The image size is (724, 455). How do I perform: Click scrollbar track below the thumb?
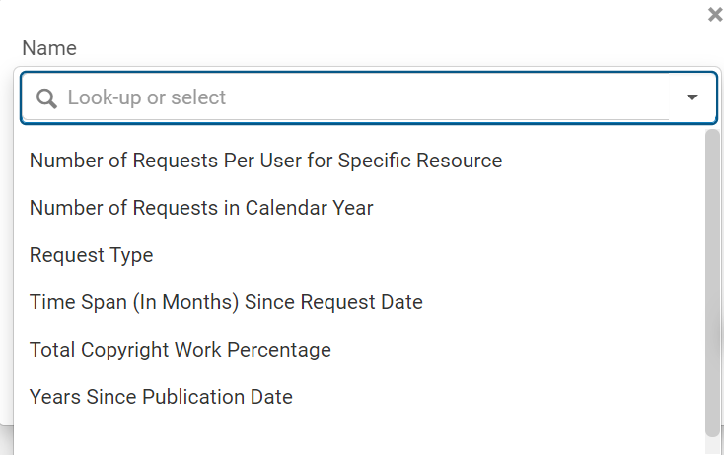[712, 445]
